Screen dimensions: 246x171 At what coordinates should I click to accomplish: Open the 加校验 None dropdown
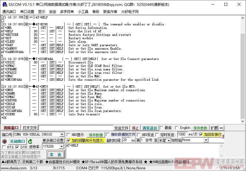coord(206,140)
